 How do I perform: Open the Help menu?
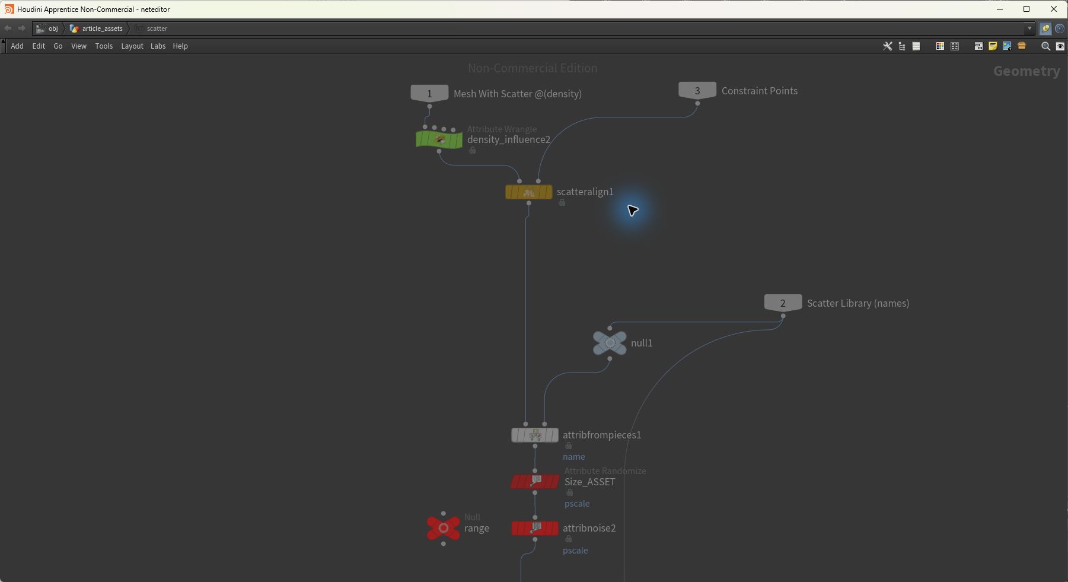pos(180,46)
